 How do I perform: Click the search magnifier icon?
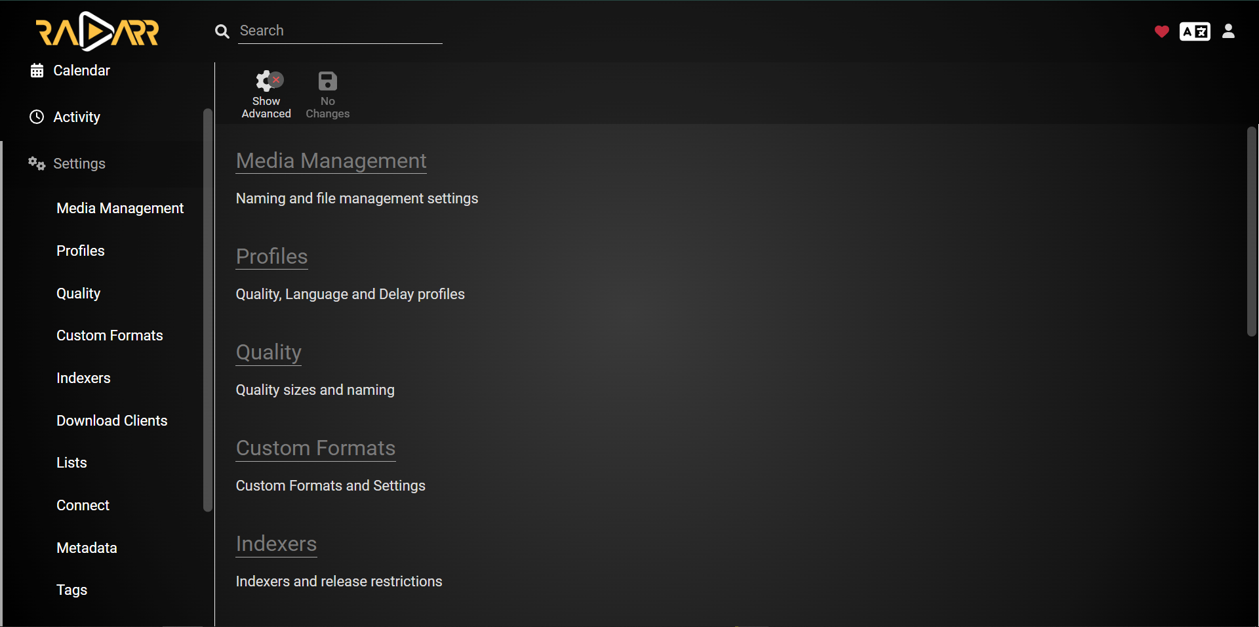(222, 31)
